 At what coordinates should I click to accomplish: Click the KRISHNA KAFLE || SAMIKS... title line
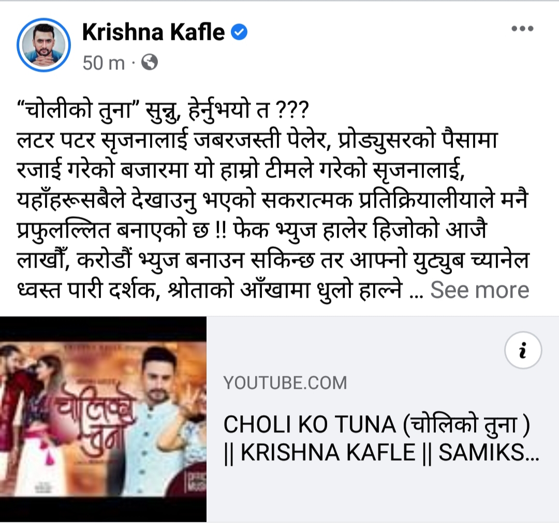[x=381, y=453]
